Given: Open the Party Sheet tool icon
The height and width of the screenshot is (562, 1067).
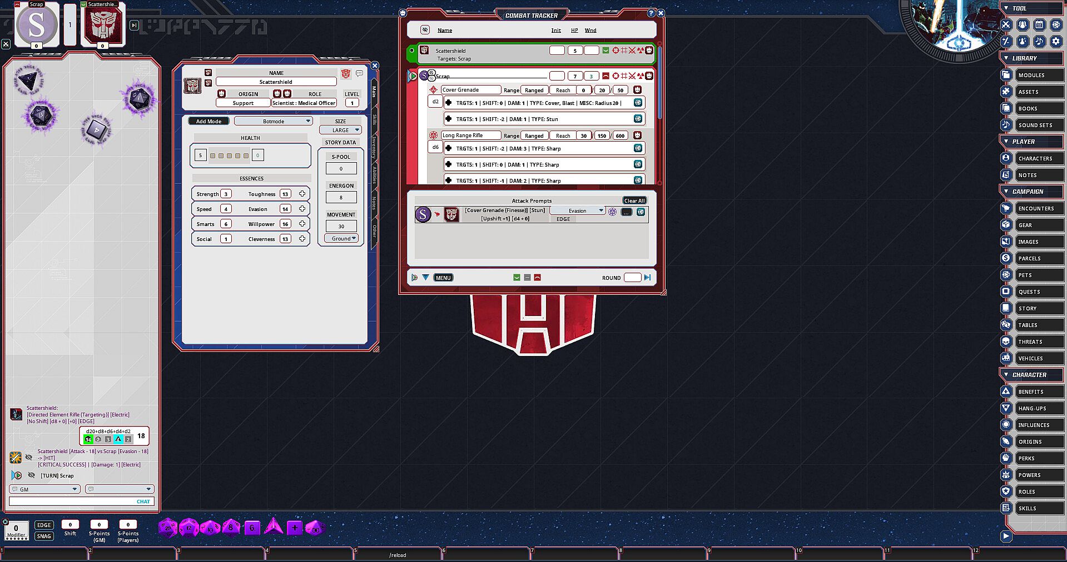Looking at the screenshot, I should point(1023,24).
